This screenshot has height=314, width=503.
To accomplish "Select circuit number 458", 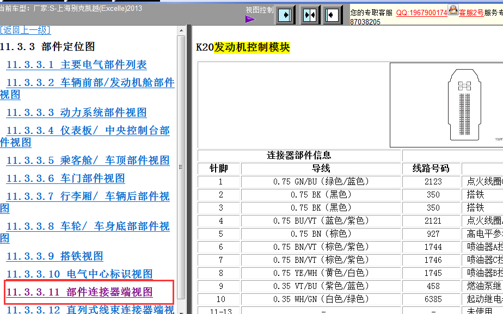I will tap(433, 286).
